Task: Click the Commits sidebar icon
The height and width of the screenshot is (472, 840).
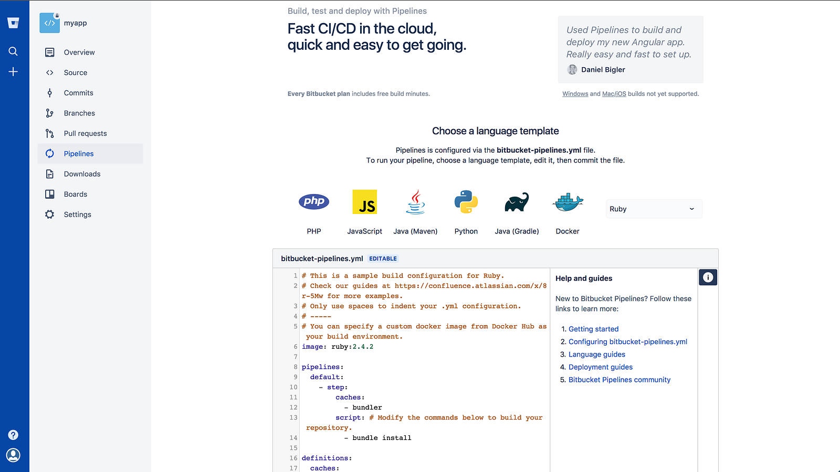Action: coord(50,93)
